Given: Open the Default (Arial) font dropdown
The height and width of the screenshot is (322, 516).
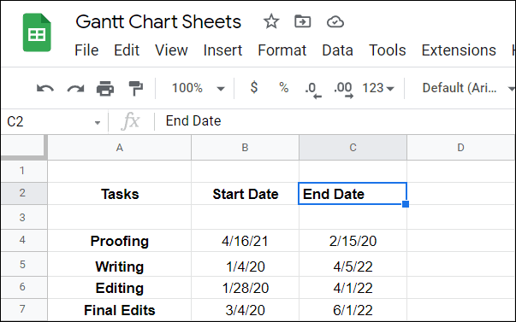Looking at the screenshot, I should 468,88.
